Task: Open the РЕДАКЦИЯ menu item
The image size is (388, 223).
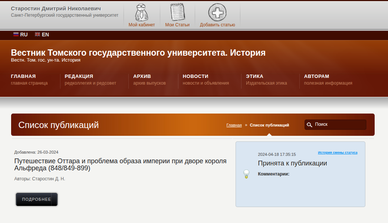Action: 79,76
